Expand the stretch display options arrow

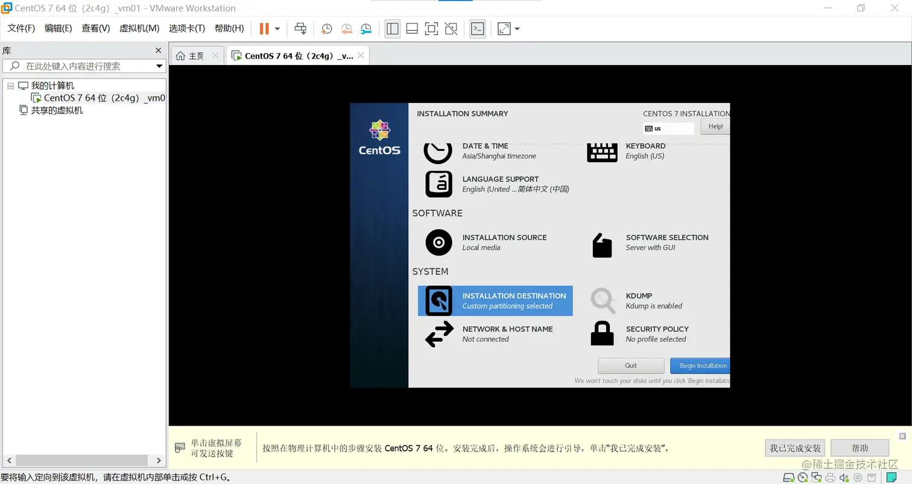point(517,28)
